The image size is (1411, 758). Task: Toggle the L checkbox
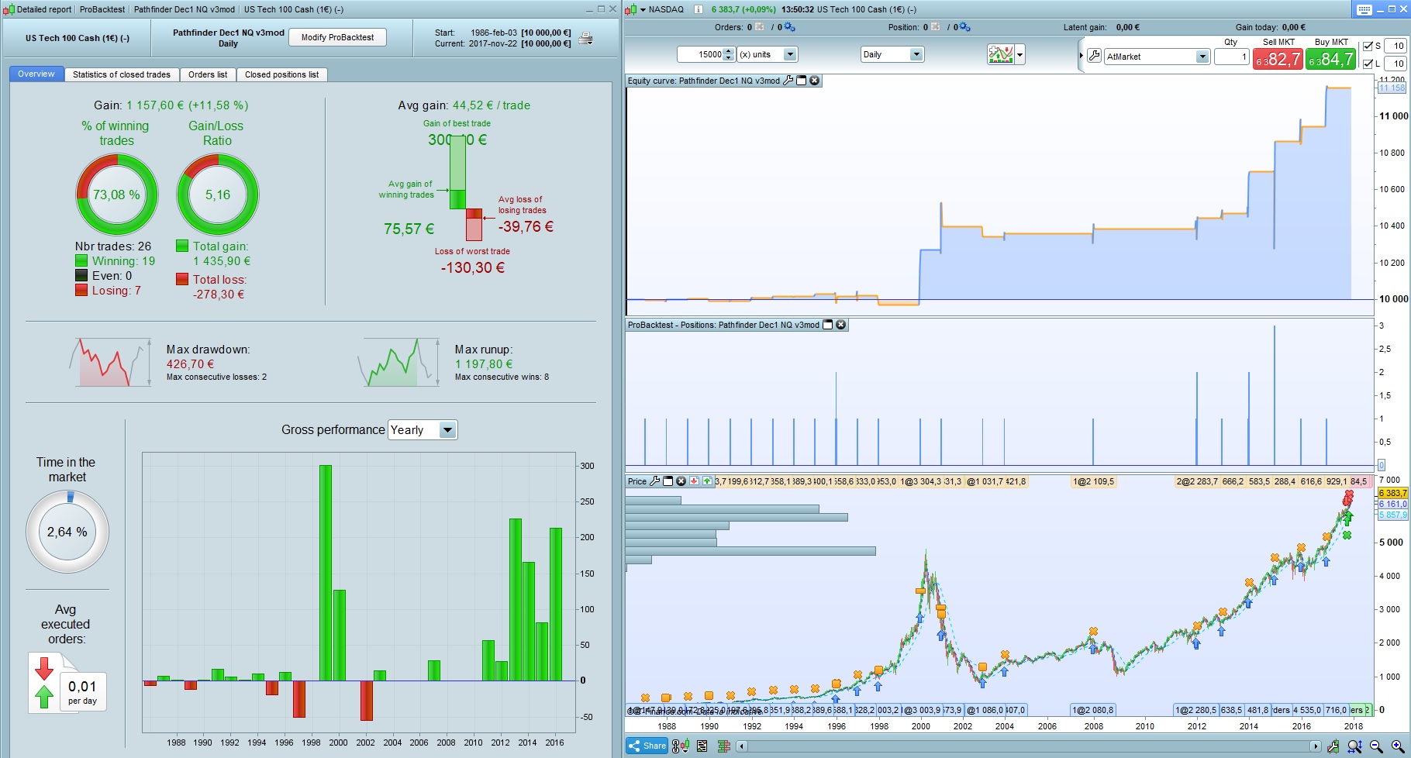[1368, 64]
